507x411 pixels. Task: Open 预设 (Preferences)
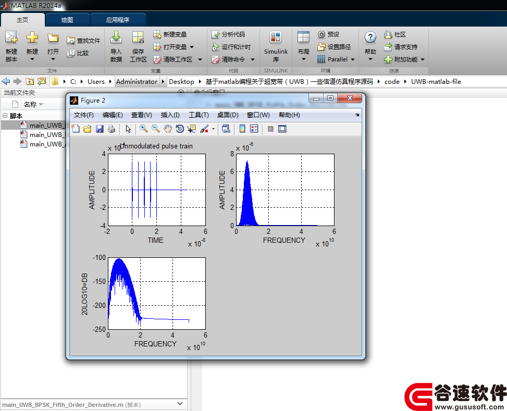click(x=328, y=34)
